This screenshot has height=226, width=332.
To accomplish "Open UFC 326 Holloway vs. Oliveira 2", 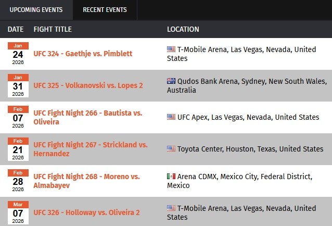I will [x=86, y=212].
